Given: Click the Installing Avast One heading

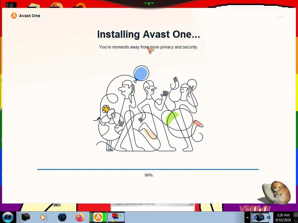Looking at the screenshot, I should pos(149,34).
